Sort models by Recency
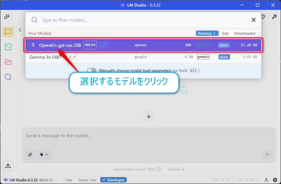The image size is (281, 184). pos(207,33)
